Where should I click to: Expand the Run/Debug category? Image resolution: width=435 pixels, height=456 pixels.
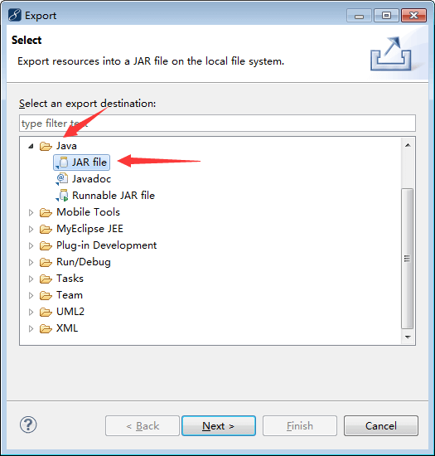[31, 262]
